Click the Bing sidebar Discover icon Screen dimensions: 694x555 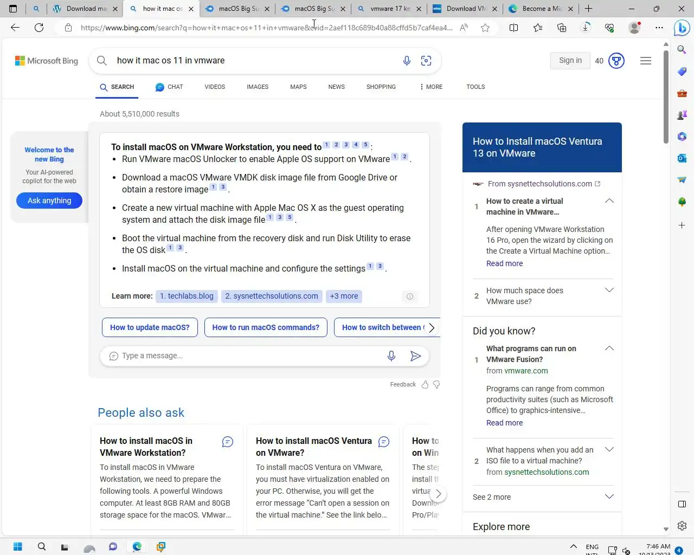682,28
